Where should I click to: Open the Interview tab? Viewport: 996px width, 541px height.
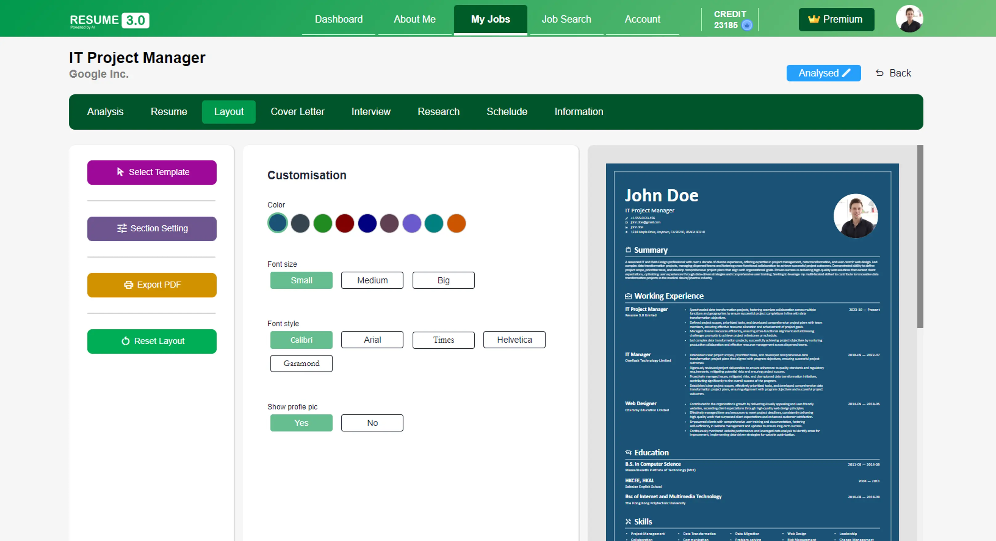pyautogui.click(x=371, y=111)
